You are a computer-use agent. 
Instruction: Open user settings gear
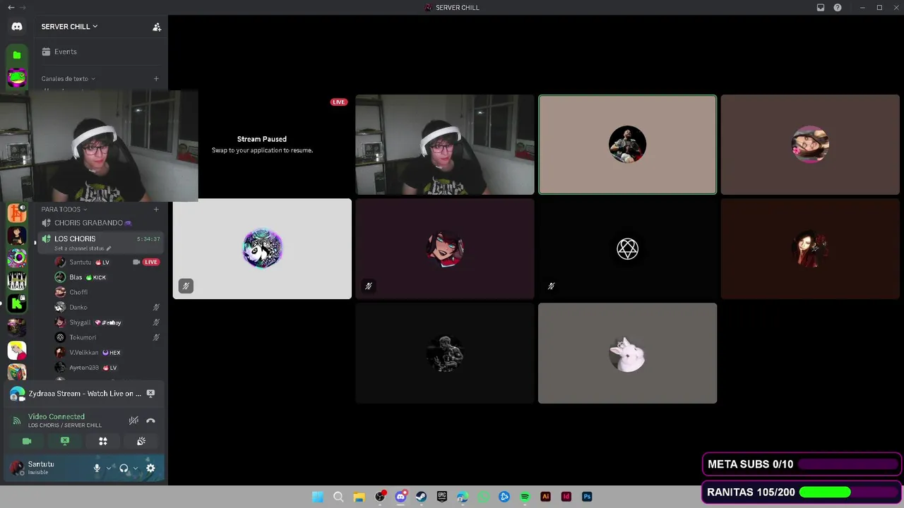click(x=150, y=468)
